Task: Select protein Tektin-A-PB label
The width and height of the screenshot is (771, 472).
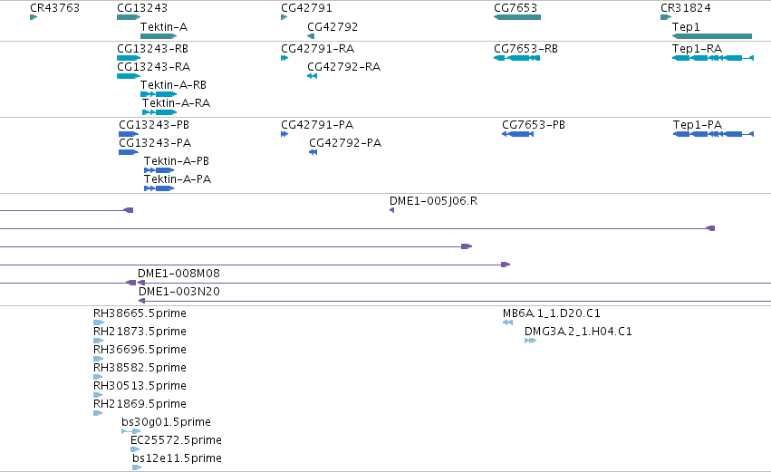Action: tap(177, 161)
